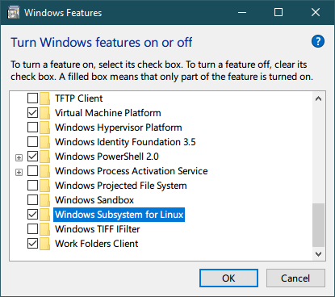This screenshot has width=335, height=297.
Task: Select Windows Projected File System label
Action: point(121,186)
